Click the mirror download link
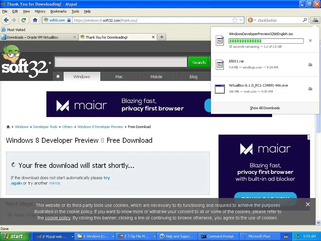Screen dimensions: 321x241 coord(55,183)
